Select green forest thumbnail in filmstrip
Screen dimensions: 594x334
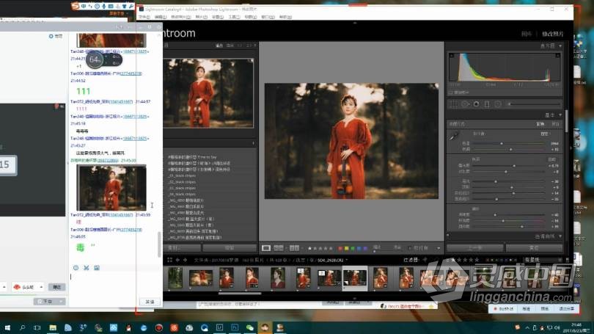point(175,277)
